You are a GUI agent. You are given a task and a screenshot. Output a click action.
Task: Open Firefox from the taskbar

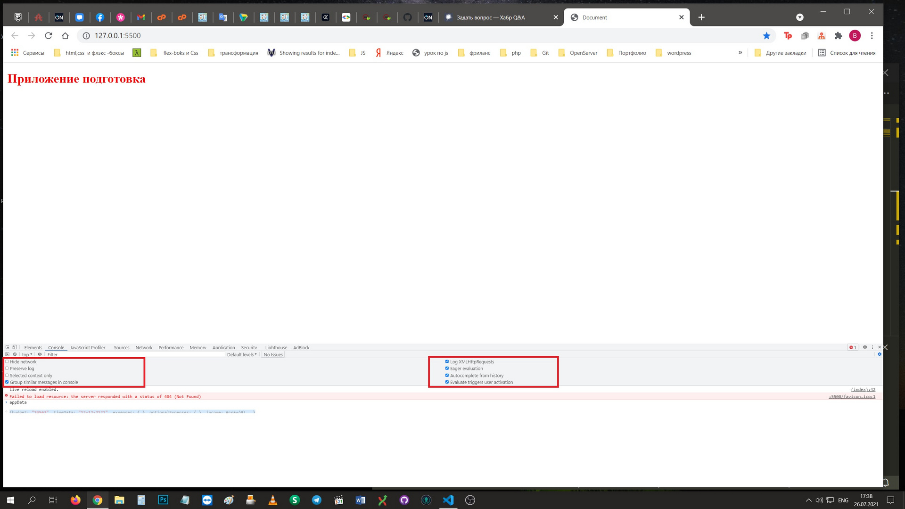(x=75, y=500)
